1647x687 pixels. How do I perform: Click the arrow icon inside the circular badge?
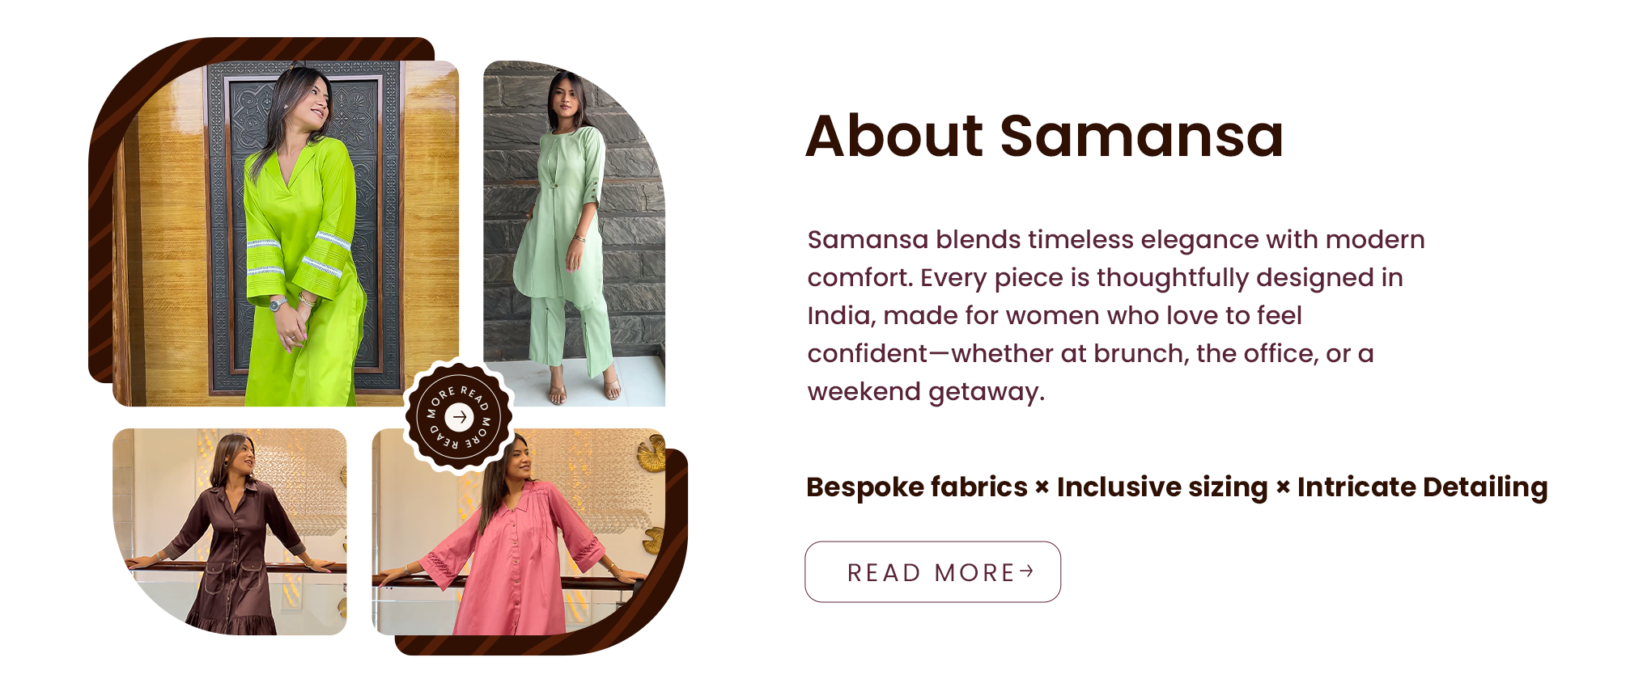[x=460, y=417]
